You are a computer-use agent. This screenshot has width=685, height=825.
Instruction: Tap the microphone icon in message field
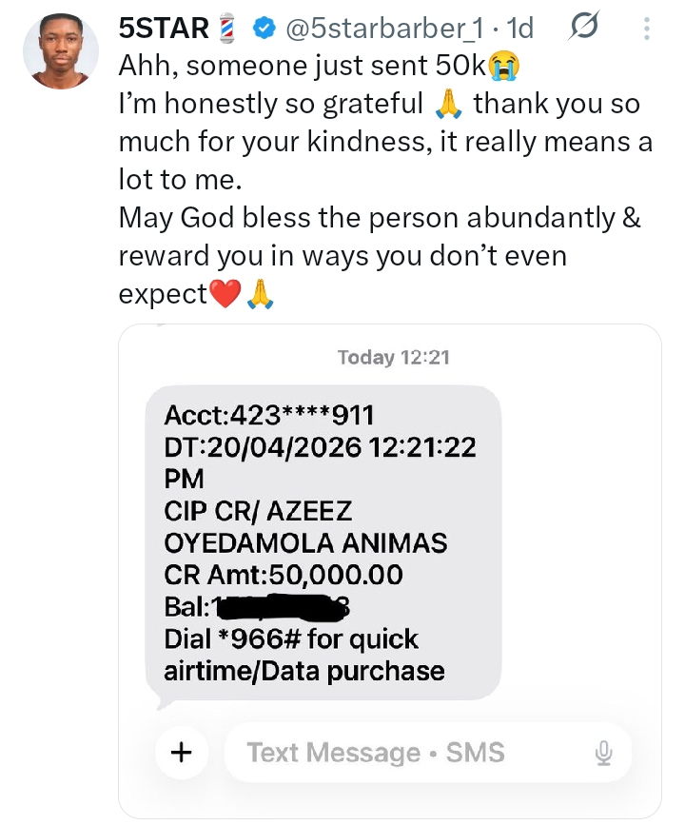coord(603,754)
